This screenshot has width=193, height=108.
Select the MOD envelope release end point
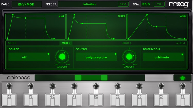(x=185, y=39)
